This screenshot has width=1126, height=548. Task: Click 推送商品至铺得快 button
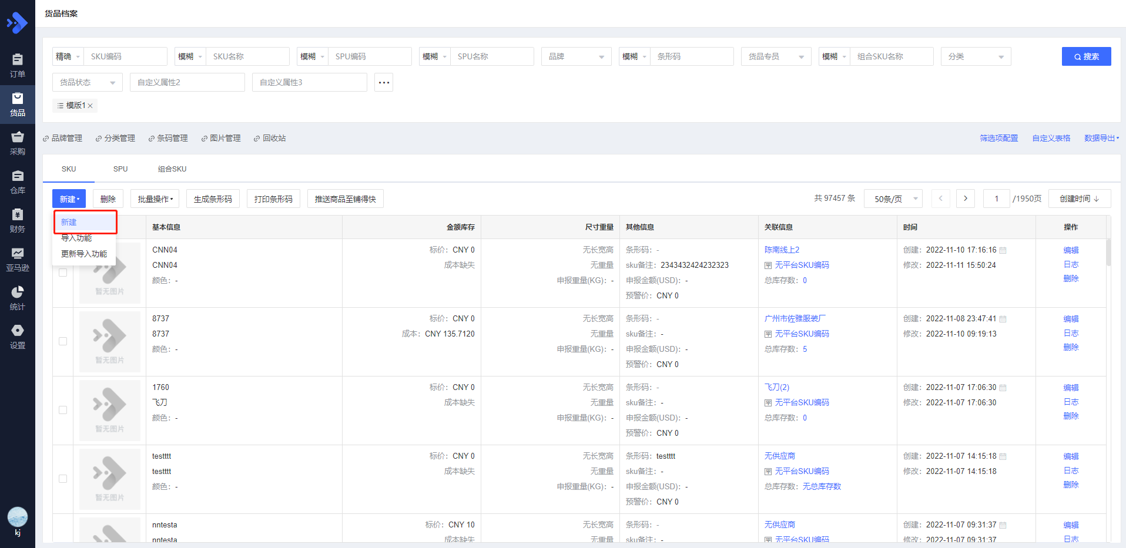coord(346,199)
